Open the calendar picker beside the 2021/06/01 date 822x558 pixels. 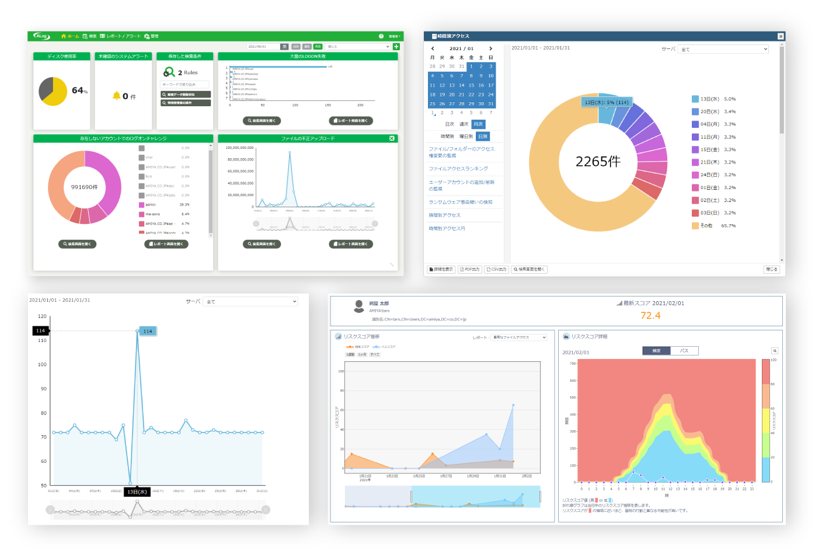click(x=284, y=47)
